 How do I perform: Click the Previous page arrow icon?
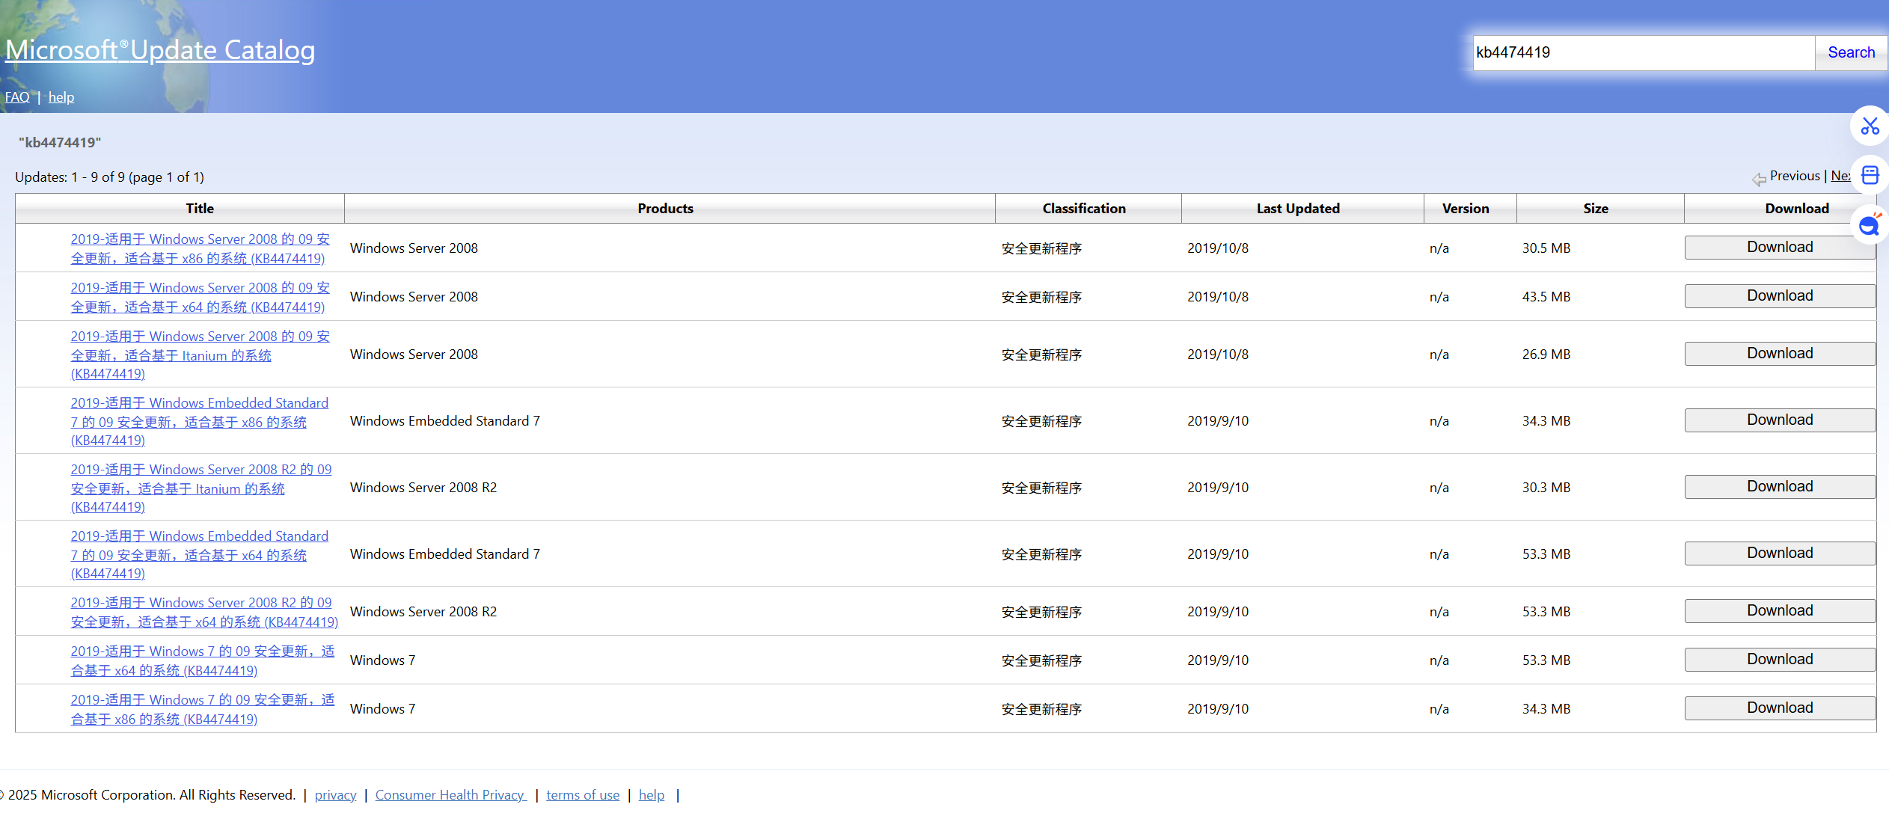click(x=1758, y=178)
